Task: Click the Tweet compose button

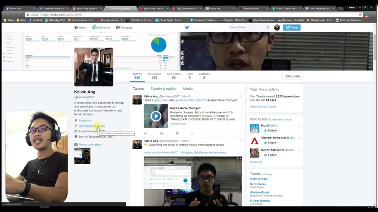Action: (292, 27)
